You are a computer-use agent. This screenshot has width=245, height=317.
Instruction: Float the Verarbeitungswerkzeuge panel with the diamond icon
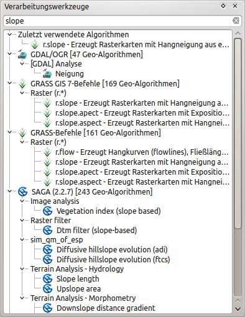(x=223, y=6)
